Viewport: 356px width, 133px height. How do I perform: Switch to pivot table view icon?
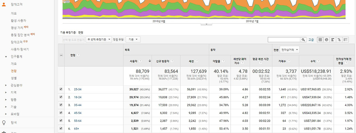[x=345, y=40]
